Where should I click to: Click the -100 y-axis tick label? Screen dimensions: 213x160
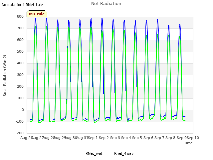point(20,121)
